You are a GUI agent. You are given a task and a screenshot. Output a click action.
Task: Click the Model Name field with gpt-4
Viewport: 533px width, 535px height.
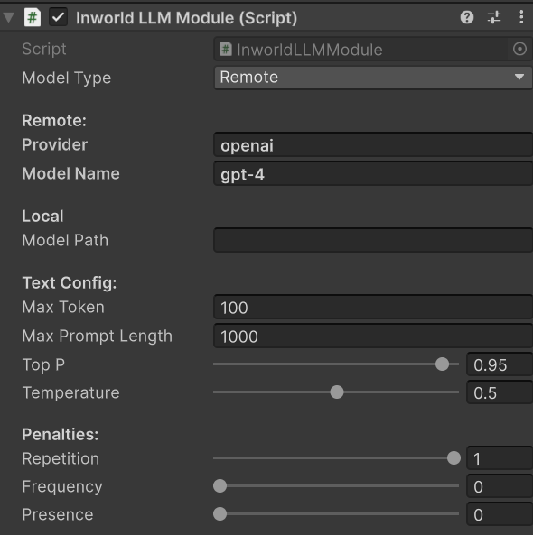373,174
